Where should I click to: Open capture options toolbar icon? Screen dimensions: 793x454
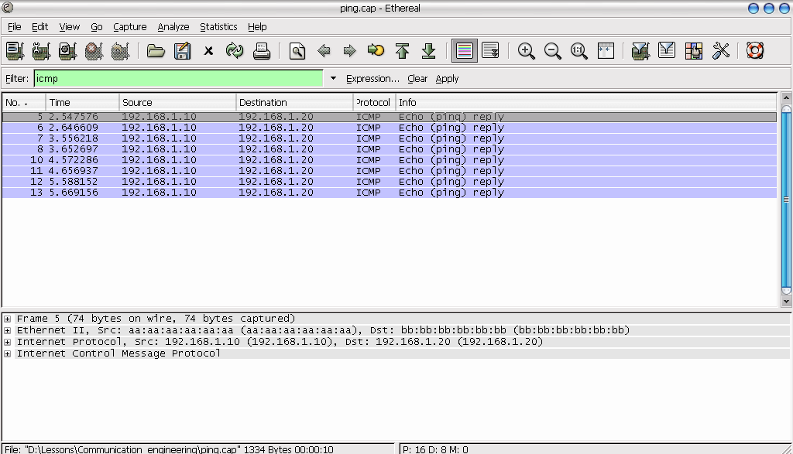coord(42,50)
